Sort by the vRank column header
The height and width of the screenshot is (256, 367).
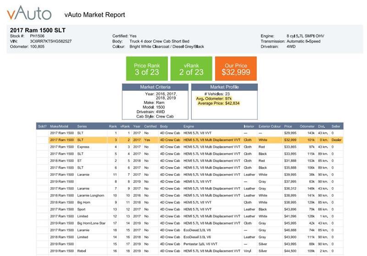tap(125, 126)
